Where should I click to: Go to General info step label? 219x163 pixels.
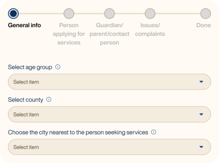[x=24, y=25]
